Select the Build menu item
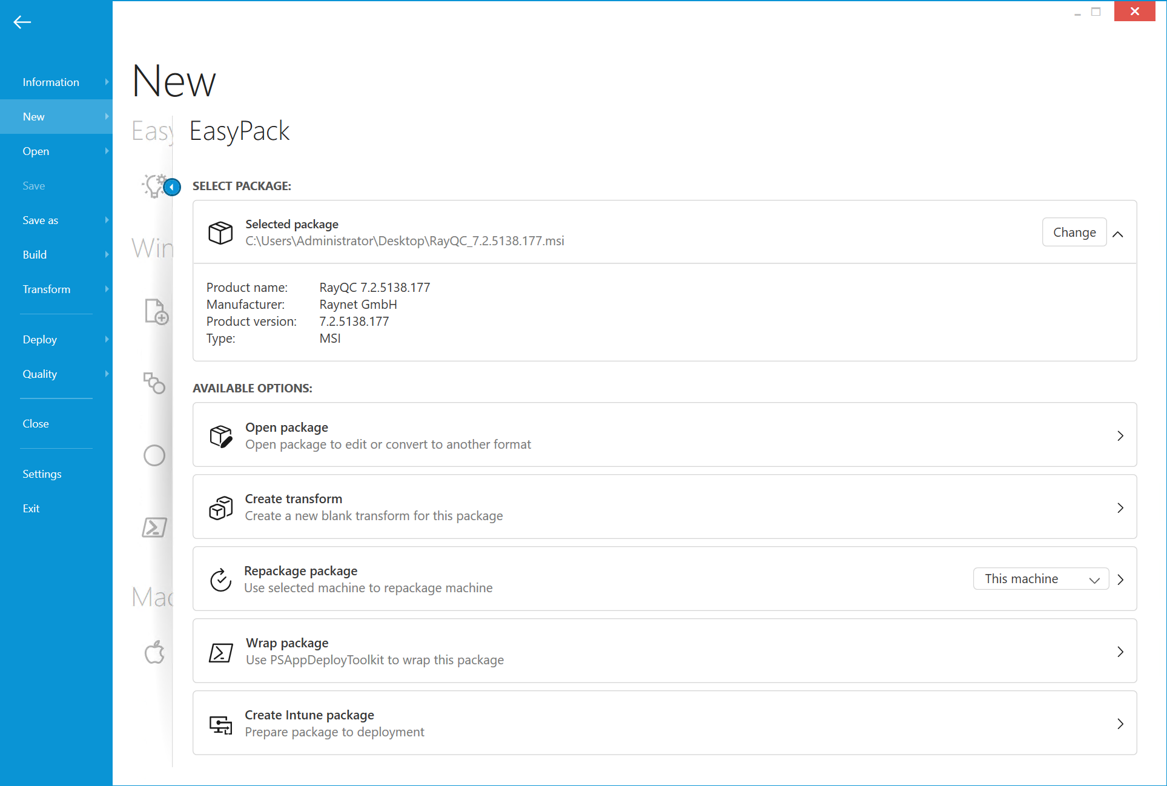The height and width of the screenshot is (786, 1167). click(56, 255)
